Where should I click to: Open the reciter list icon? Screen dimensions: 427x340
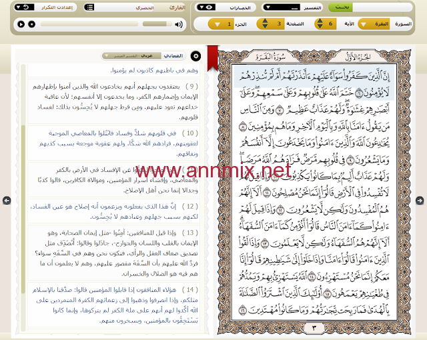(x=89, y=7)
